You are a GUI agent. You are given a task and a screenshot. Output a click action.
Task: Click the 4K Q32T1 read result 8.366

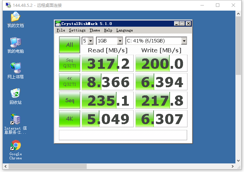pos(108,82)
